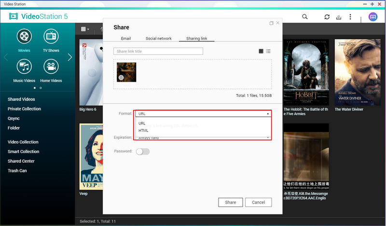Click the 'Big Hero 6' title text

88,110
